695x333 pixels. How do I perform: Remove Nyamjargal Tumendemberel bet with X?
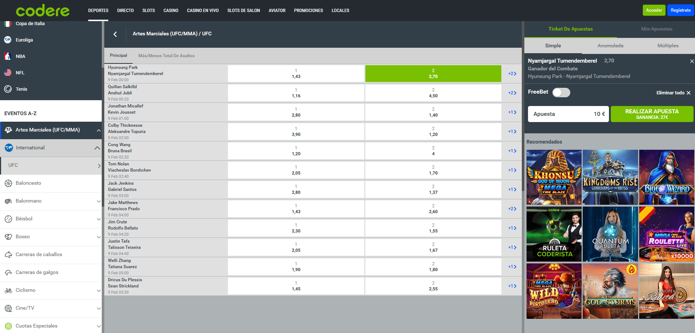point(692,61)
